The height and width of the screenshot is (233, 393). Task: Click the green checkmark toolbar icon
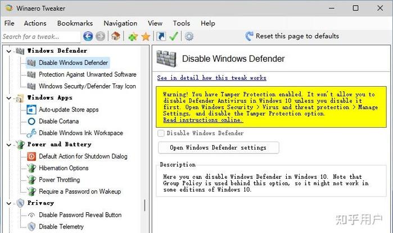pyautogui.click(x=173, y=36)
